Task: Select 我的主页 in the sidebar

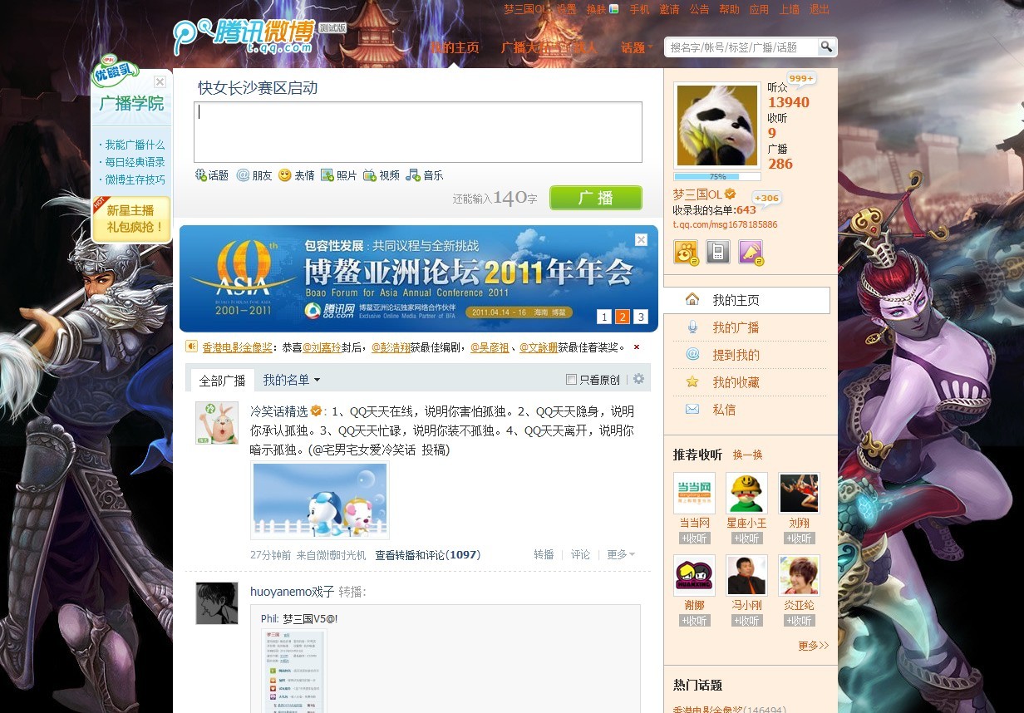Action: pos(746,300)
